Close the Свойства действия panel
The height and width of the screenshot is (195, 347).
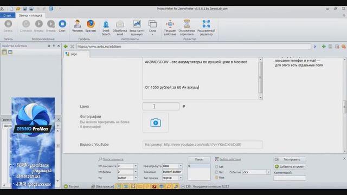[x=59, y=45]
